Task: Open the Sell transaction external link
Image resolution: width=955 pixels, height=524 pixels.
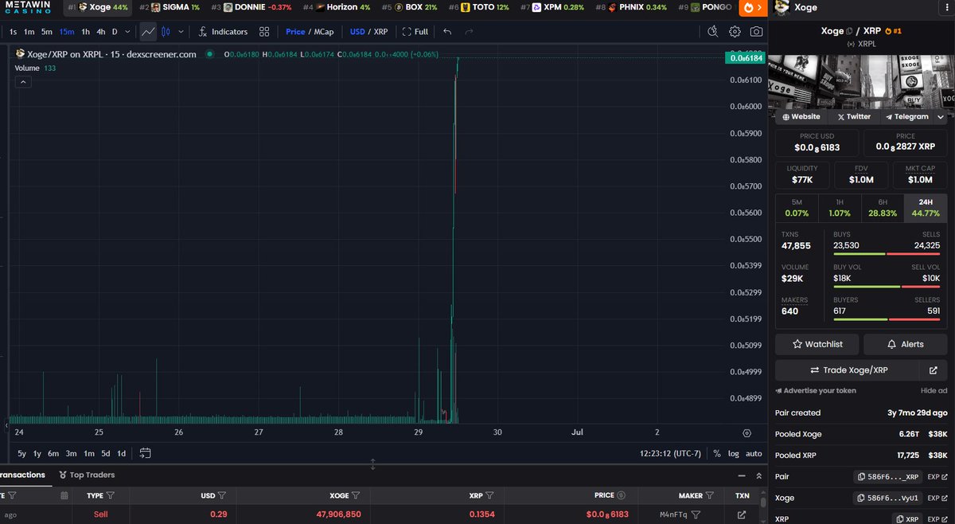Action: click(742, 514)
